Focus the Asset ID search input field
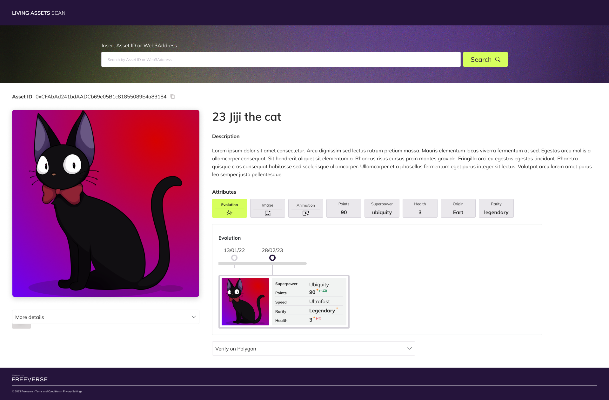This screenshot has width=609, height=400. pos(281,59)
